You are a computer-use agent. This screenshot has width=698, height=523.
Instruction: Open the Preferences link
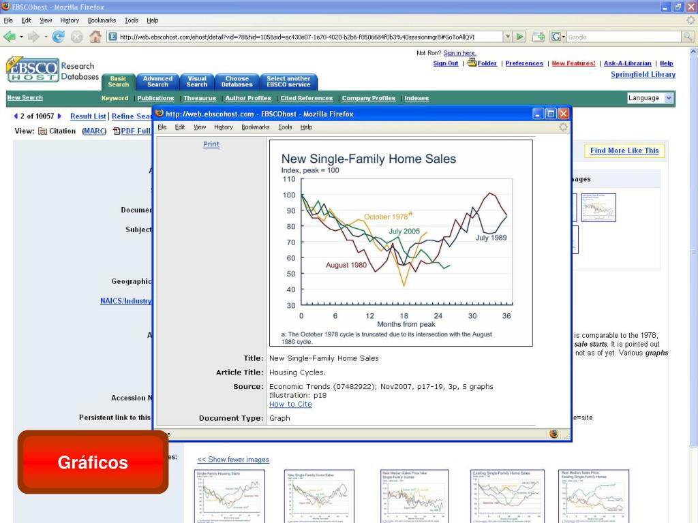coord(524,63)
